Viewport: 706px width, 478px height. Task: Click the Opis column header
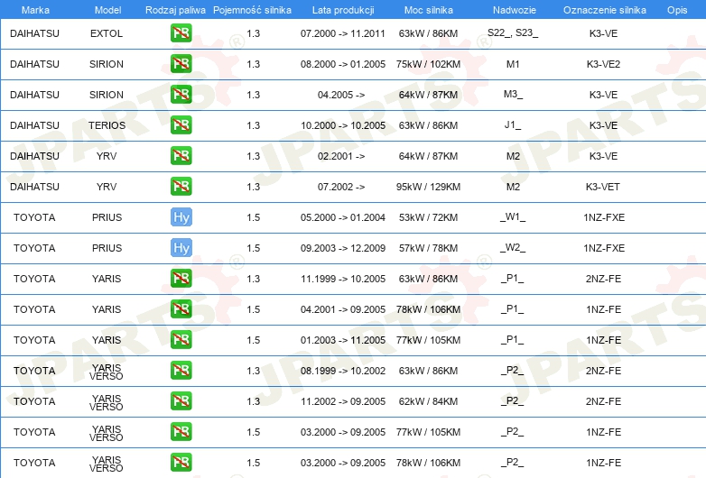[677, 10]
